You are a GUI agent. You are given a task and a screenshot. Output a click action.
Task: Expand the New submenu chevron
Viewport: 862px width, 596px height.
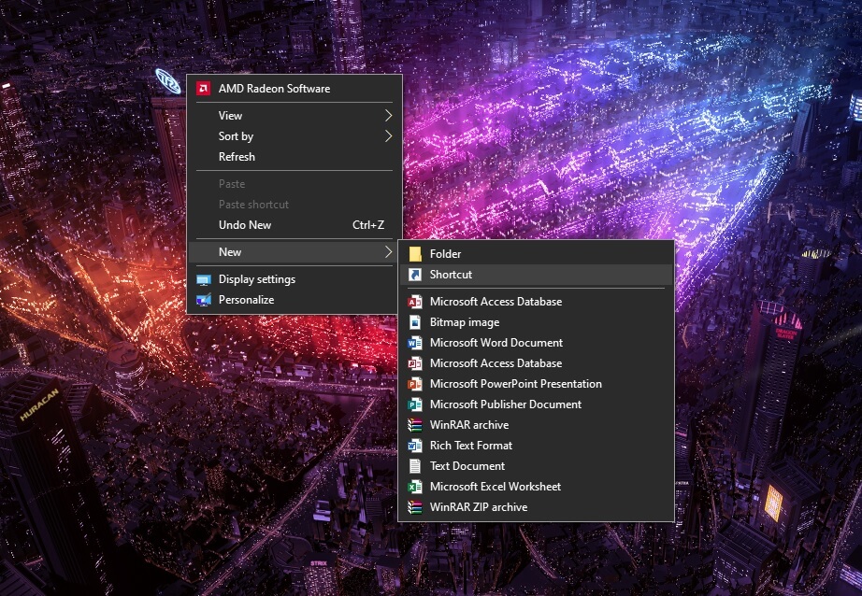[388, 251]
